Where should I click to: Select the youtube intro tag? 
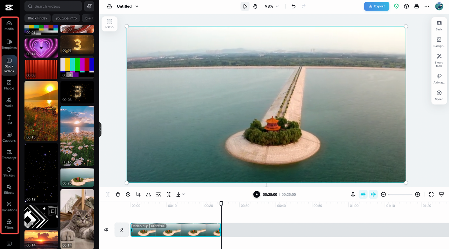[66, 18]
